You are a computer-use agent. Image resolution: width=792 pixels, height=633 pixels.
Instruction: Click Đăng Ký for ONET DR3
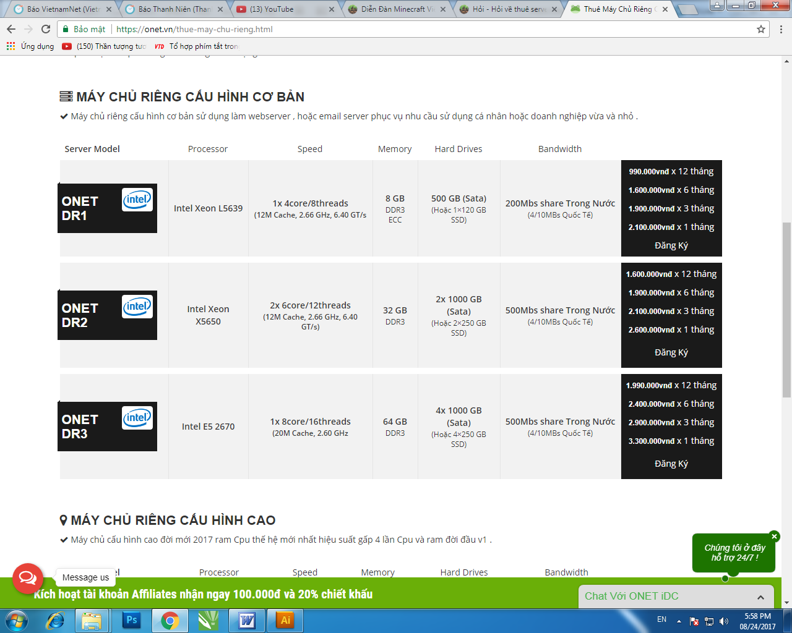[x=671, y=464]
